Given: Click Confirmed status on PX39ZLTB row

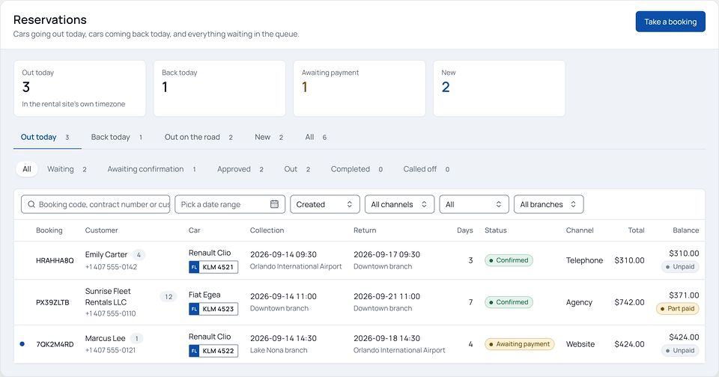Looking at the screenshot, I should [509, 302].
